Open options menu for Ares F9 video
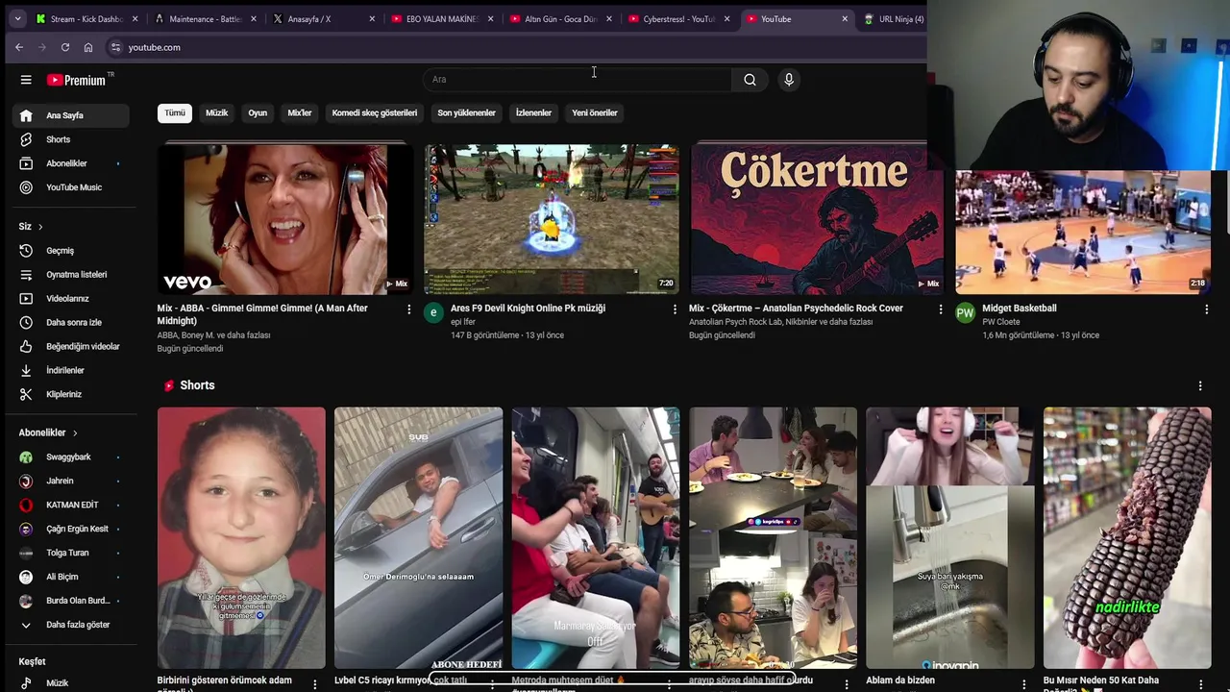The image size is (1230, 692). pos(675,309)
